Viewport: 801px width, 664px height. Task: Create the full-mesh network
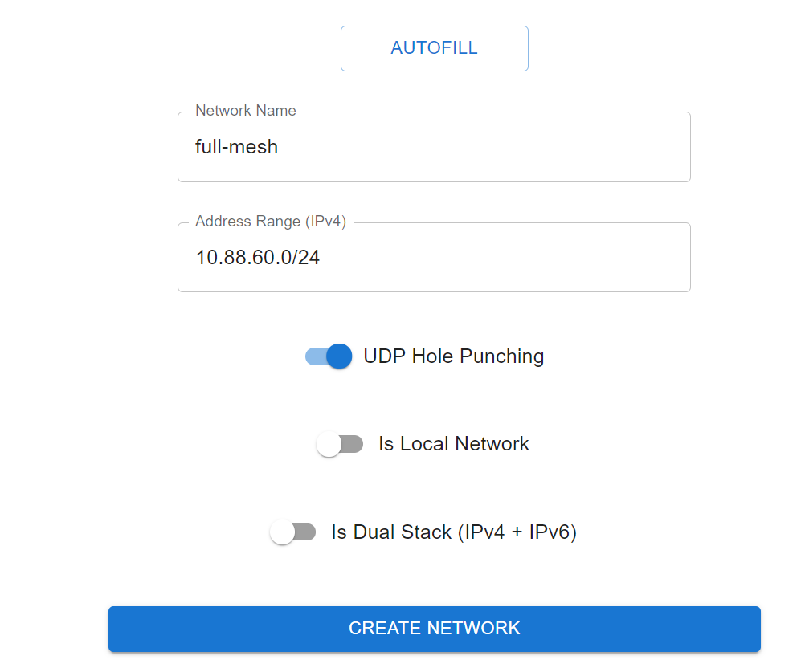point(434,629)
